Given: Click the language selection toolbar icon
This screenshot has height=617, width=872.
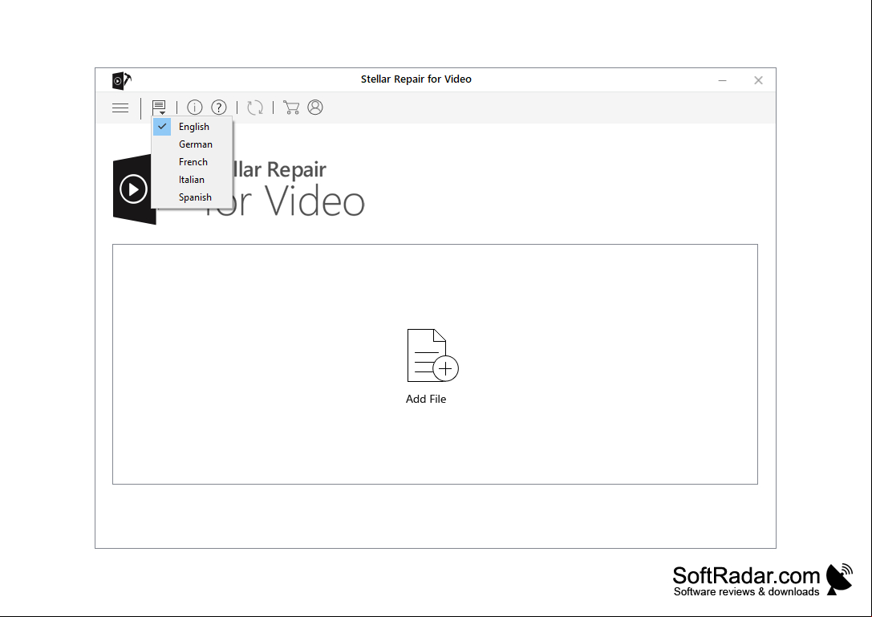Looking at the screenshot, I should pyautogui.click(x=159, y=108).
